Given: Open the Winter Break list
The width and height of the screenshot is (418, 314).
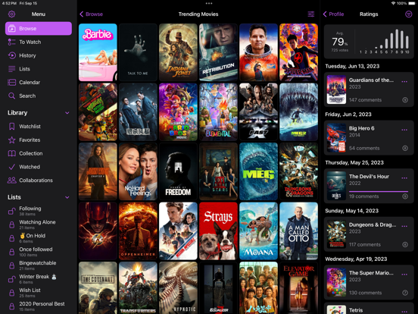Looking at the screenshot, I should point(39,279).
